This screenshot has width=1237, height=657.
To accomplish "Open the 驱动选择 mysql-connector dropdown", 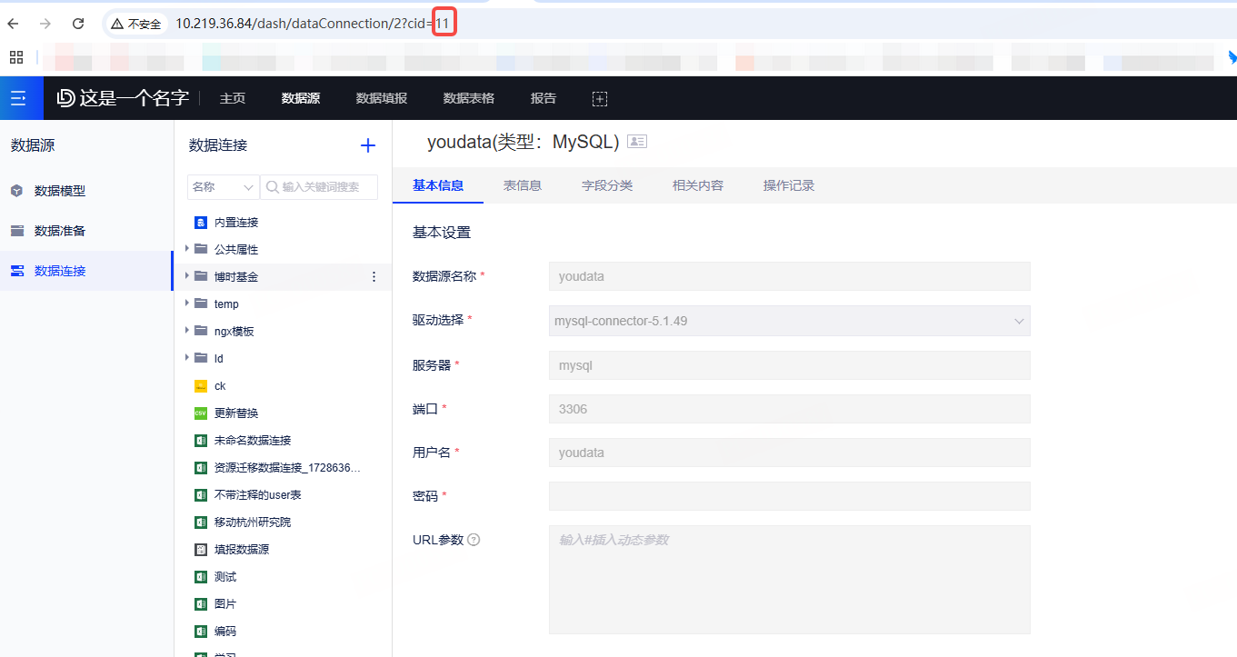I will [789, 321].
